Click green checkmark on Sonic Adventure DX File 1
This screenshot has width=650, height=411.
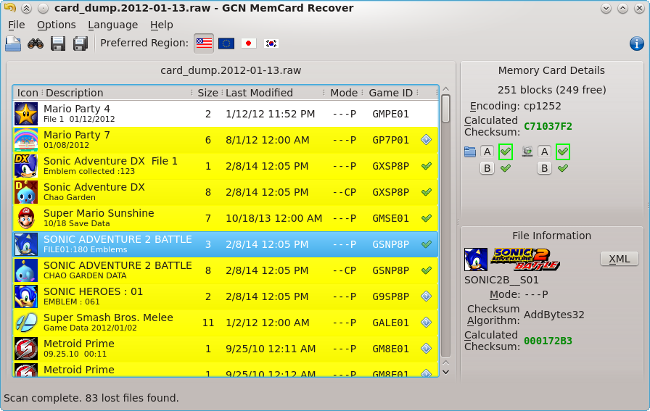(426, 166)
